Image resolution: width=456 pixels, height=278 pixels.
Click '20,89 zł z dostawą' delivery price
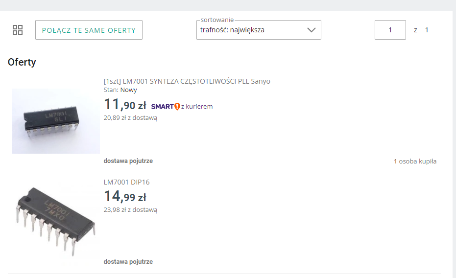[130, 117]
